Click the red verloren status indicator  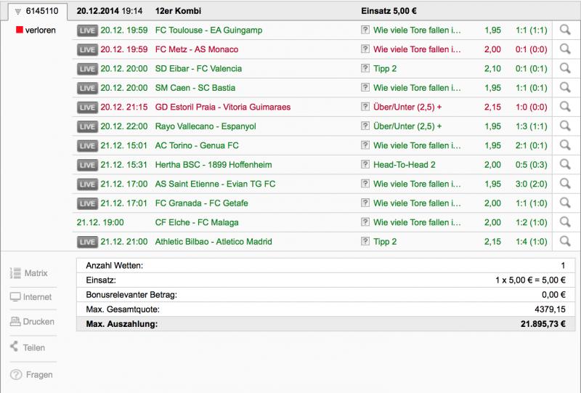[x=20, y=30]
